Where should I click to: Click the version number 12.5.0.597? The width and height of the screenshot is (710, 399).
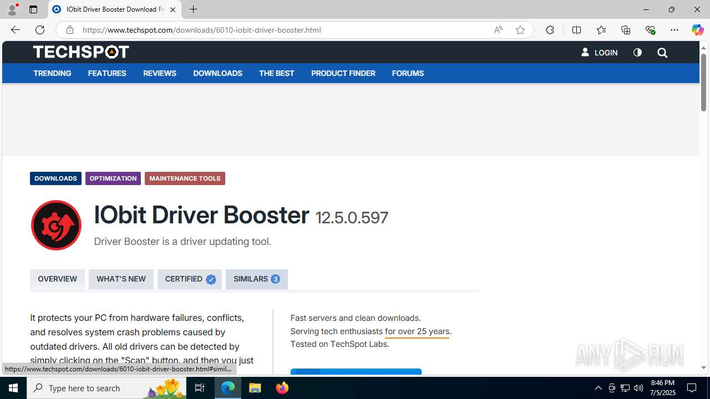point(352,218)
